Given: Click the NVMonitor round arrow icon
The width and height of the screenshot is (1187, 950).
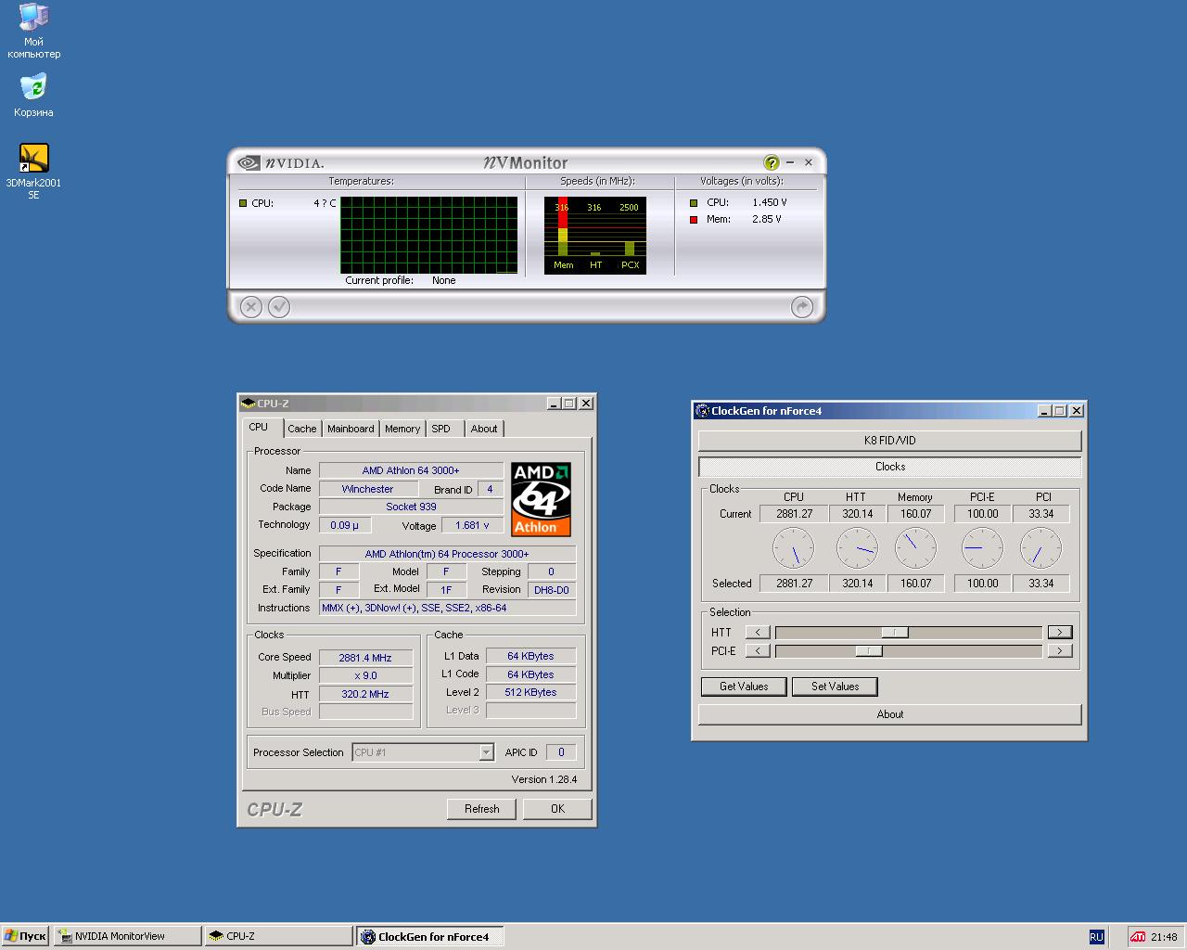Looking at the screenshot, I should pyautogui.click(x=802, y=307).
